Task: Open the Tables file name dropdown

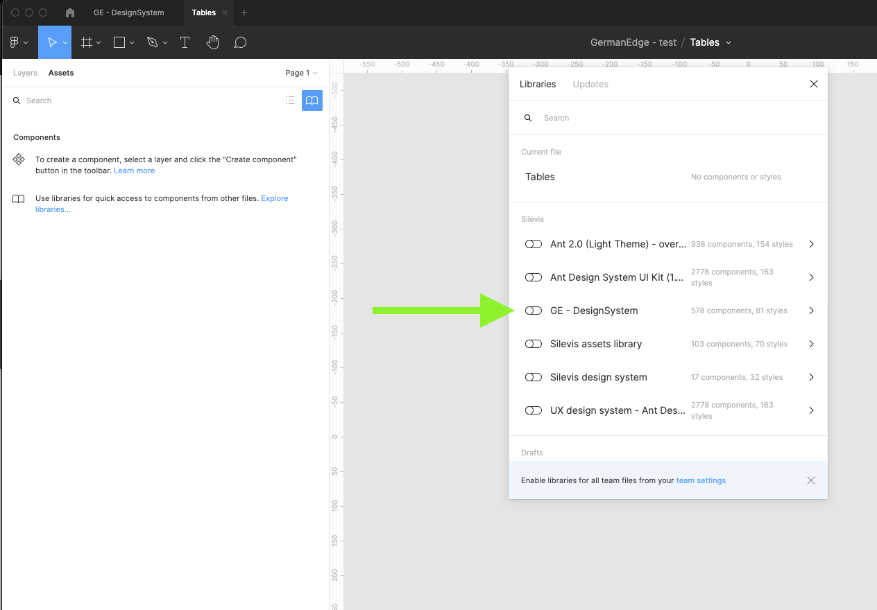Action: [710, 42]
